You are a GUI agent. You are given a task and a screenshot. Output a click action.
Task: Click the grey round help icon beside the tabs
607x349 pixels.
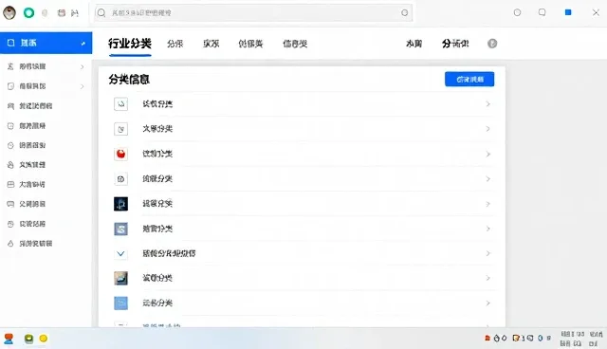pyautogui.click(x=492, y=44)
